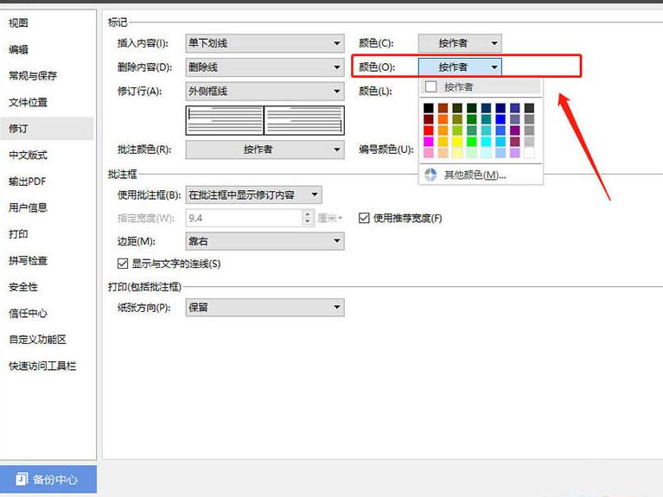Viewport: 663px width, 497px height.
Task: Pick the cyan swatch
Action: [x=486, y=141]
